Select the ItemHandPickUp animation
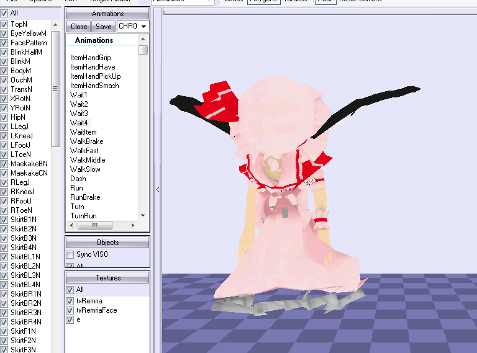Screen dimensions: 477x353 95,76
